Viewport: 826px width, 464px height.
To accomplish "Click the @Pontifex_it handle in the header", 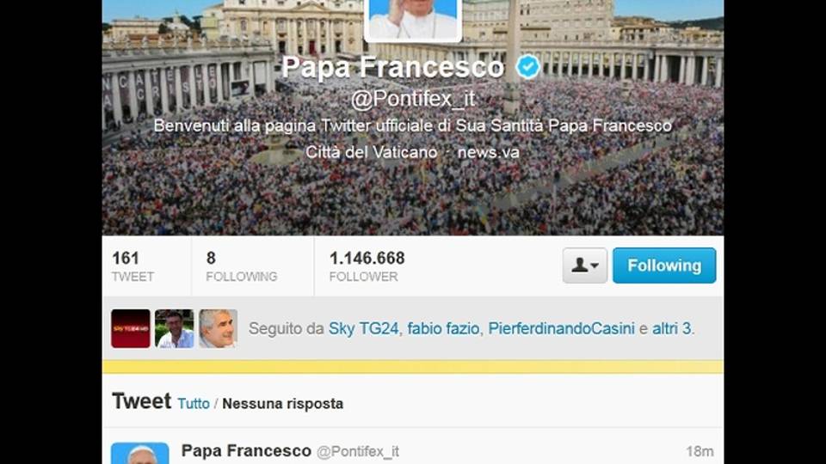I will (x=413, y=99).
